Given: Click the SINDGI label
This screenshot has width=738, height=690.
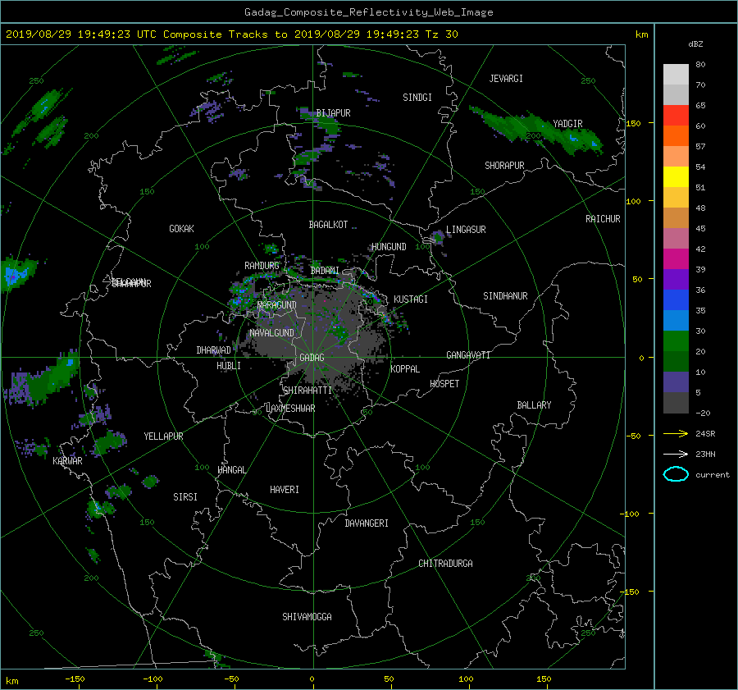Looking at the screenshot, I should point(417,98).
